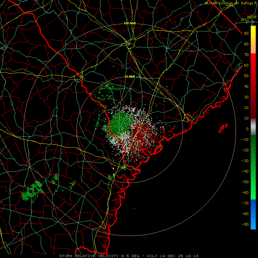Click the KCLX station identifier in caption
This screenshot has height=258, width=258.
(152, 256)
